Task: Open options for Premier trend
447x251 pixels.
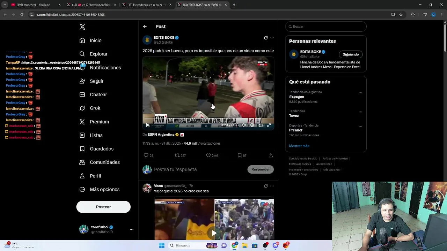Action: 360,126
